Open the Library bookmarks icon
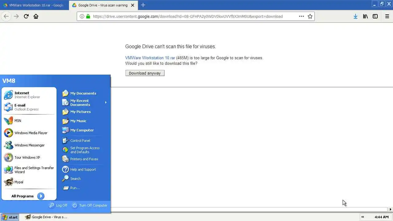 tap(365, 16)
